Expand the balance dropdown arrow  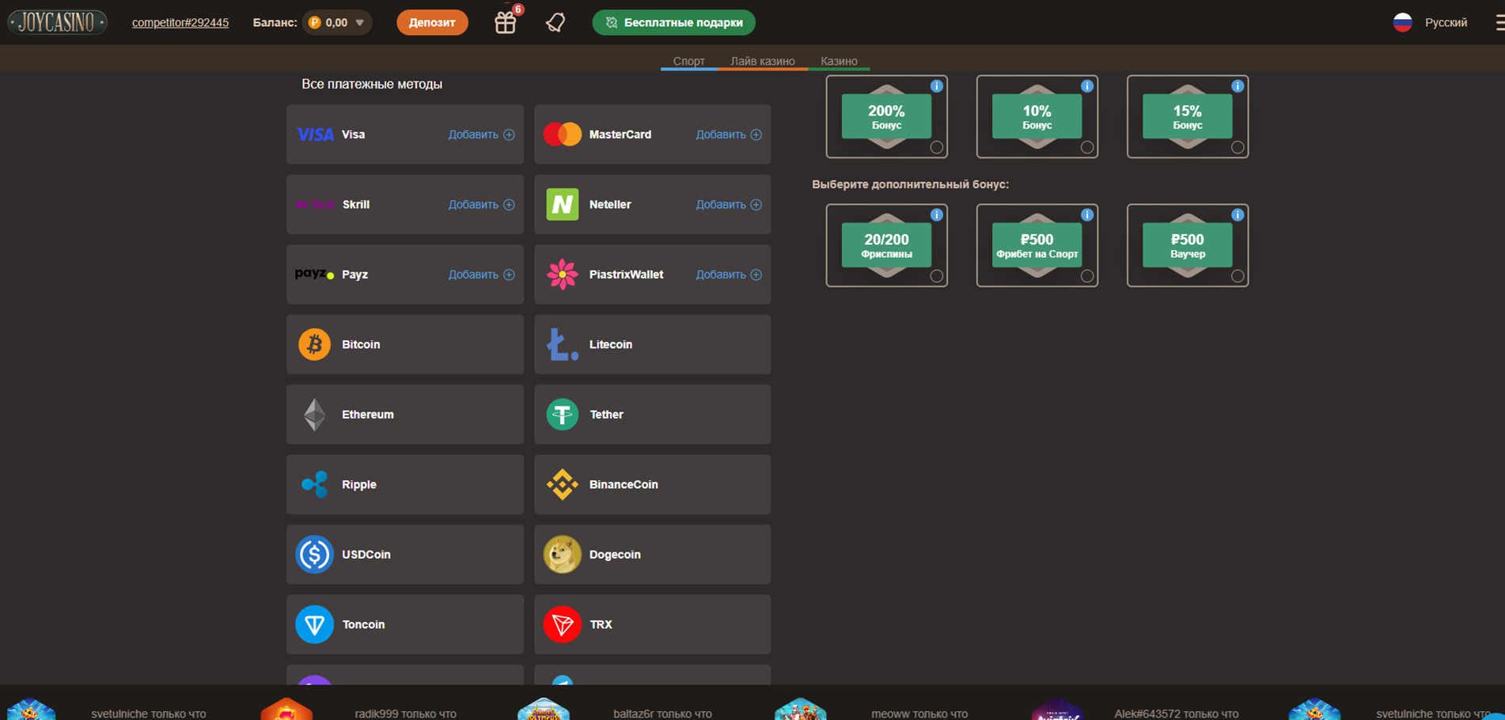(x=360, y=23)
